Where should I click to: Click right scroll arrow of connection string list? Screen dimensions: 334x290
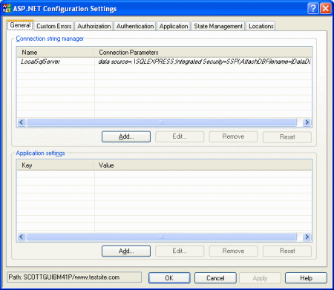pyautogui.click(x=307, y=122)
